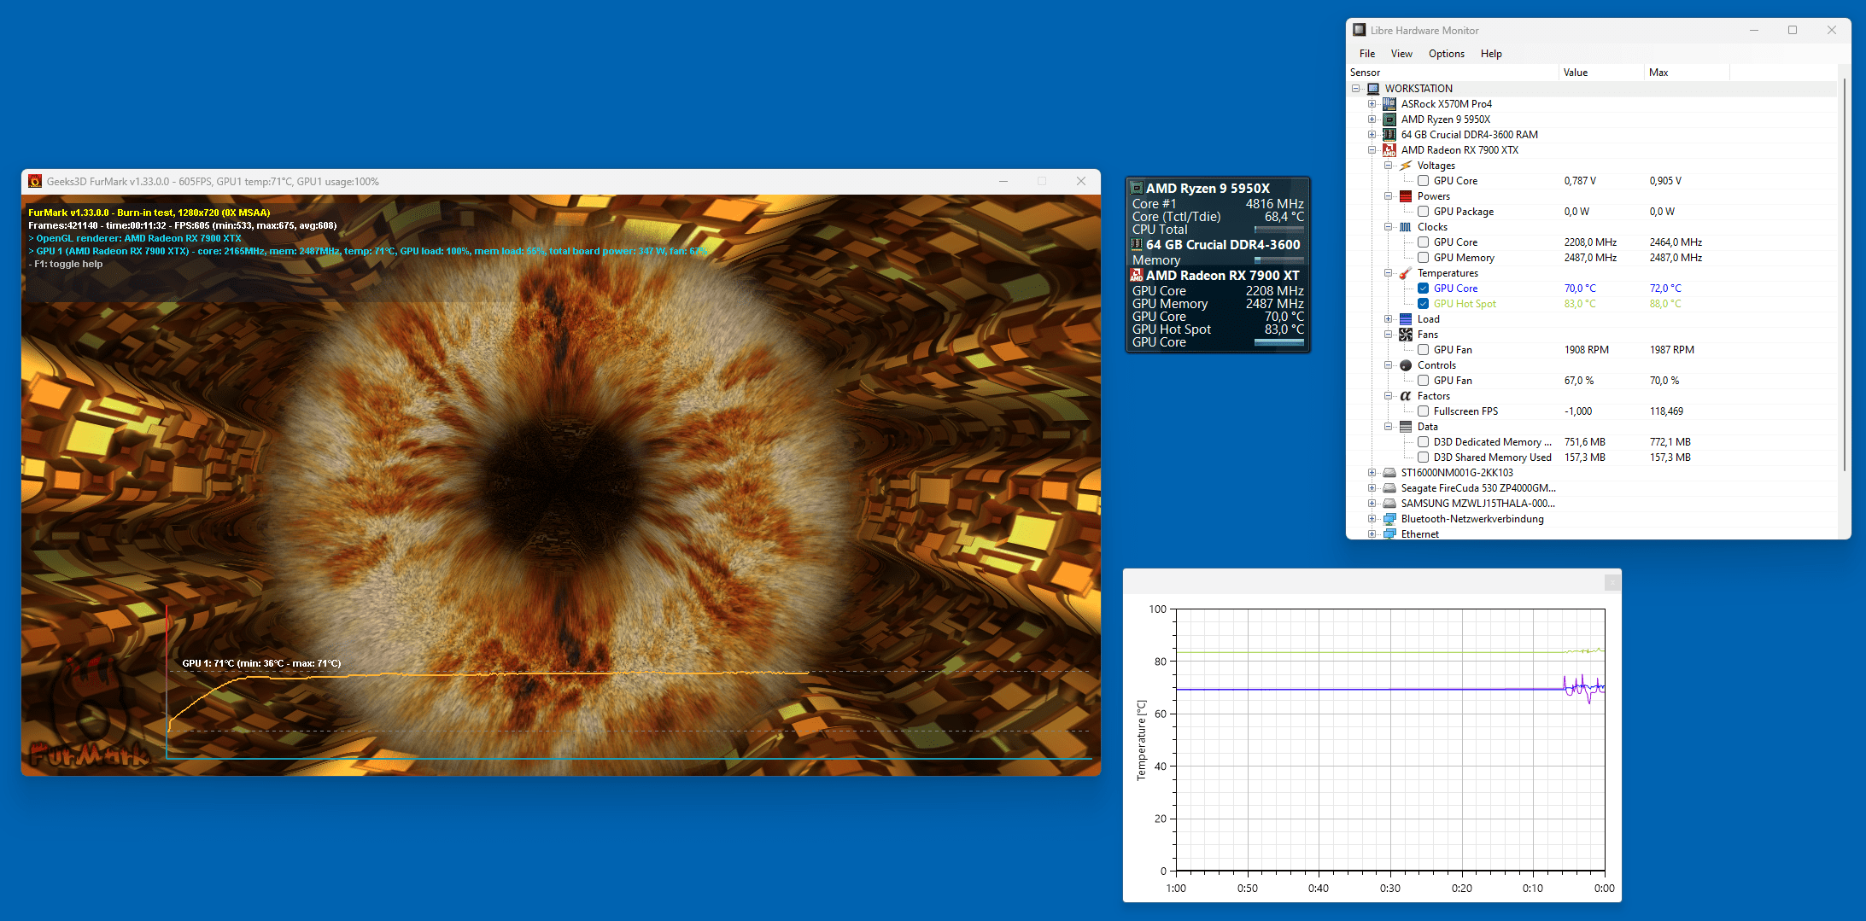This screenshot has width=1866, height=921.
Task: Click the Bluetooth-Netzwerkverbindung network icon
Action: coord(1389,519)
